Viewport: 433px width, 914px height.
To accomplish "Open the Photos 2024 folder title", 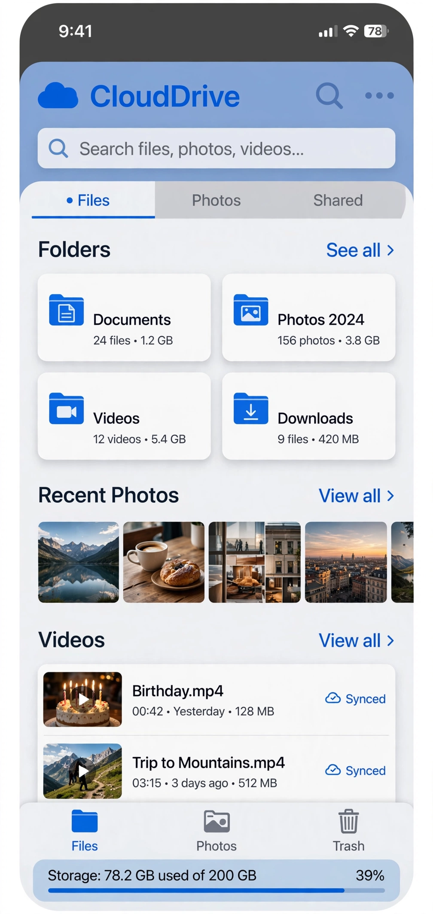I will [x=321, y=320].
